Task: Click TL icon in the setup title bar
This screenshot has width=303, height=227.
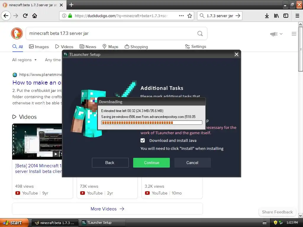Action: coord(66,54)
